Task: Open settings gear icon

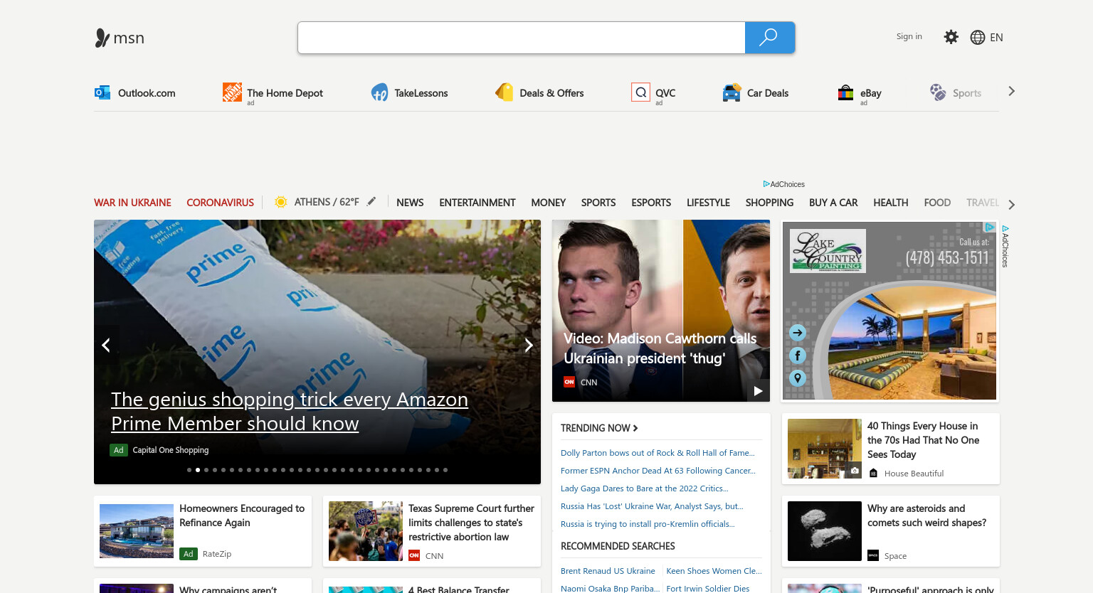Action: coord(951,37)
